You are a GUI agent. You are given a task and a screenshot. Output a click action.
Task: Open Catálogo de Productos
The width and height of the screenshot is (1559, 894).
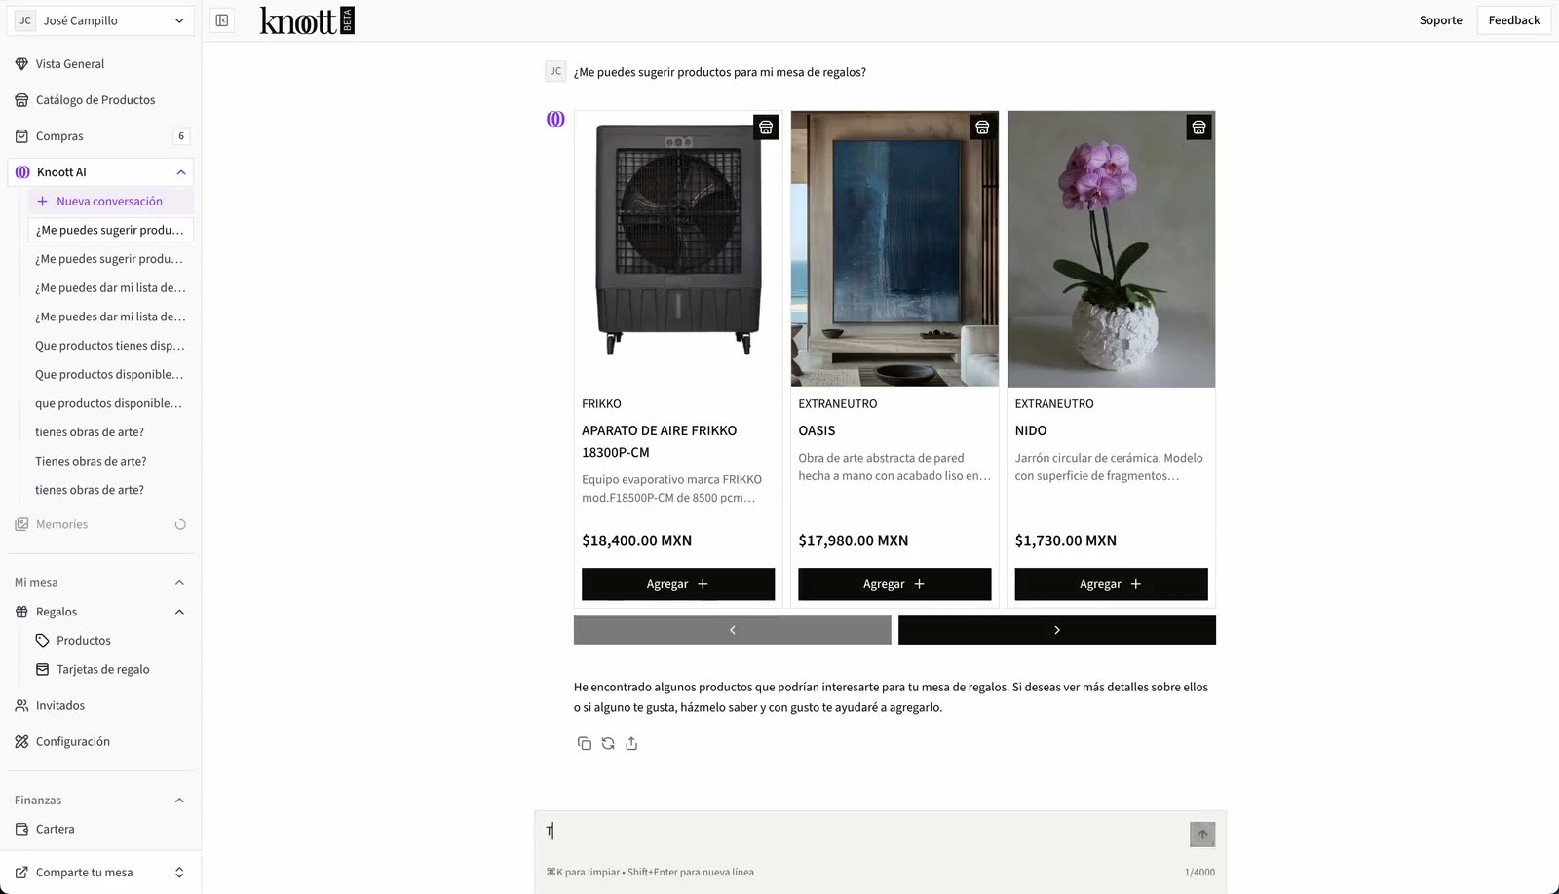click(95, 100)
